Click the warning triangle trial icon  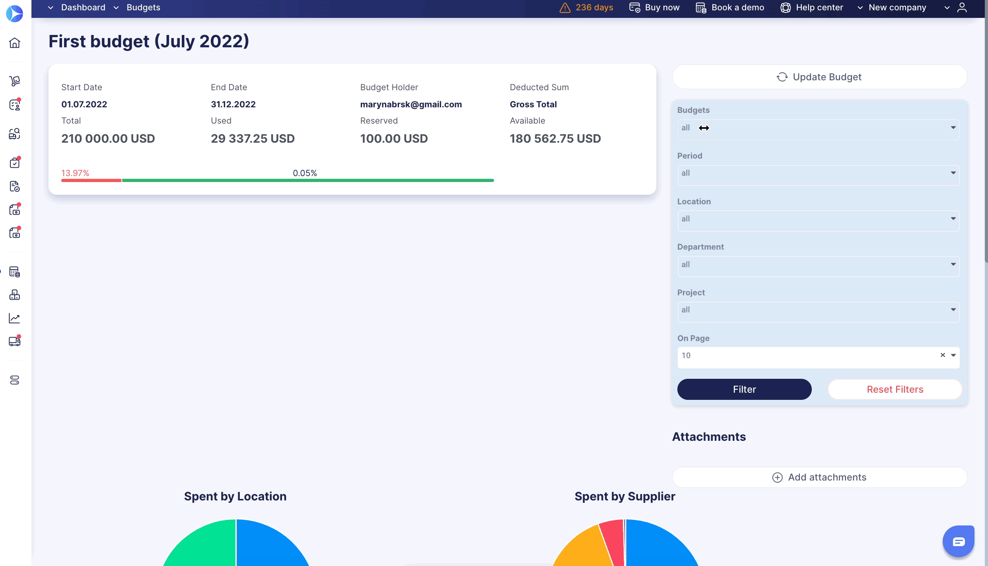[565, 8]
